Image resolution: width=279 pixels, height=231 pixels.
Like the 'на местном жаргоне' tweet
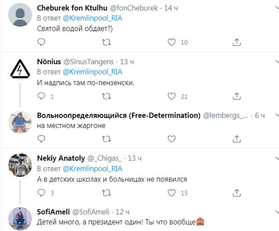172,138
